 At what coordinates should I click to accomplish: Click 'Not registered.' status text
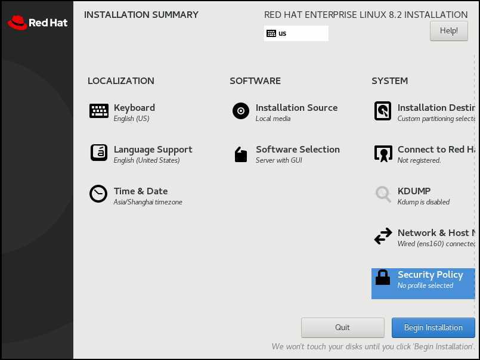pos(419,160)
